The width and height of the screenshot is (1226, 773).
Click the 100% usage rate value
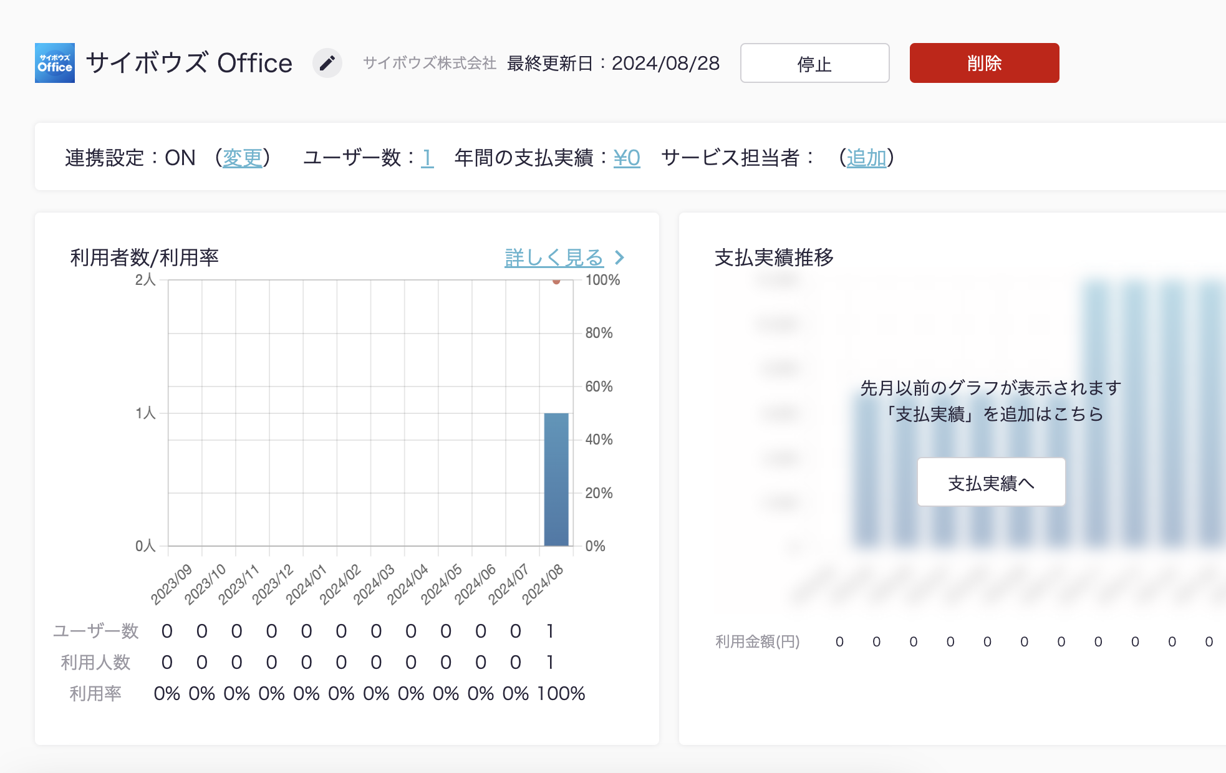pyautogui.click(x=561, y=693)
